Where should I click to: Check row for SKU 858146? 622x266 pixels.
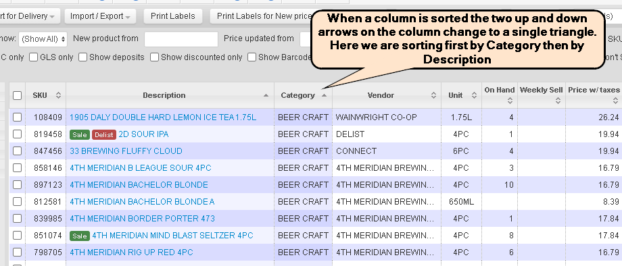click(x=17, y=168)
